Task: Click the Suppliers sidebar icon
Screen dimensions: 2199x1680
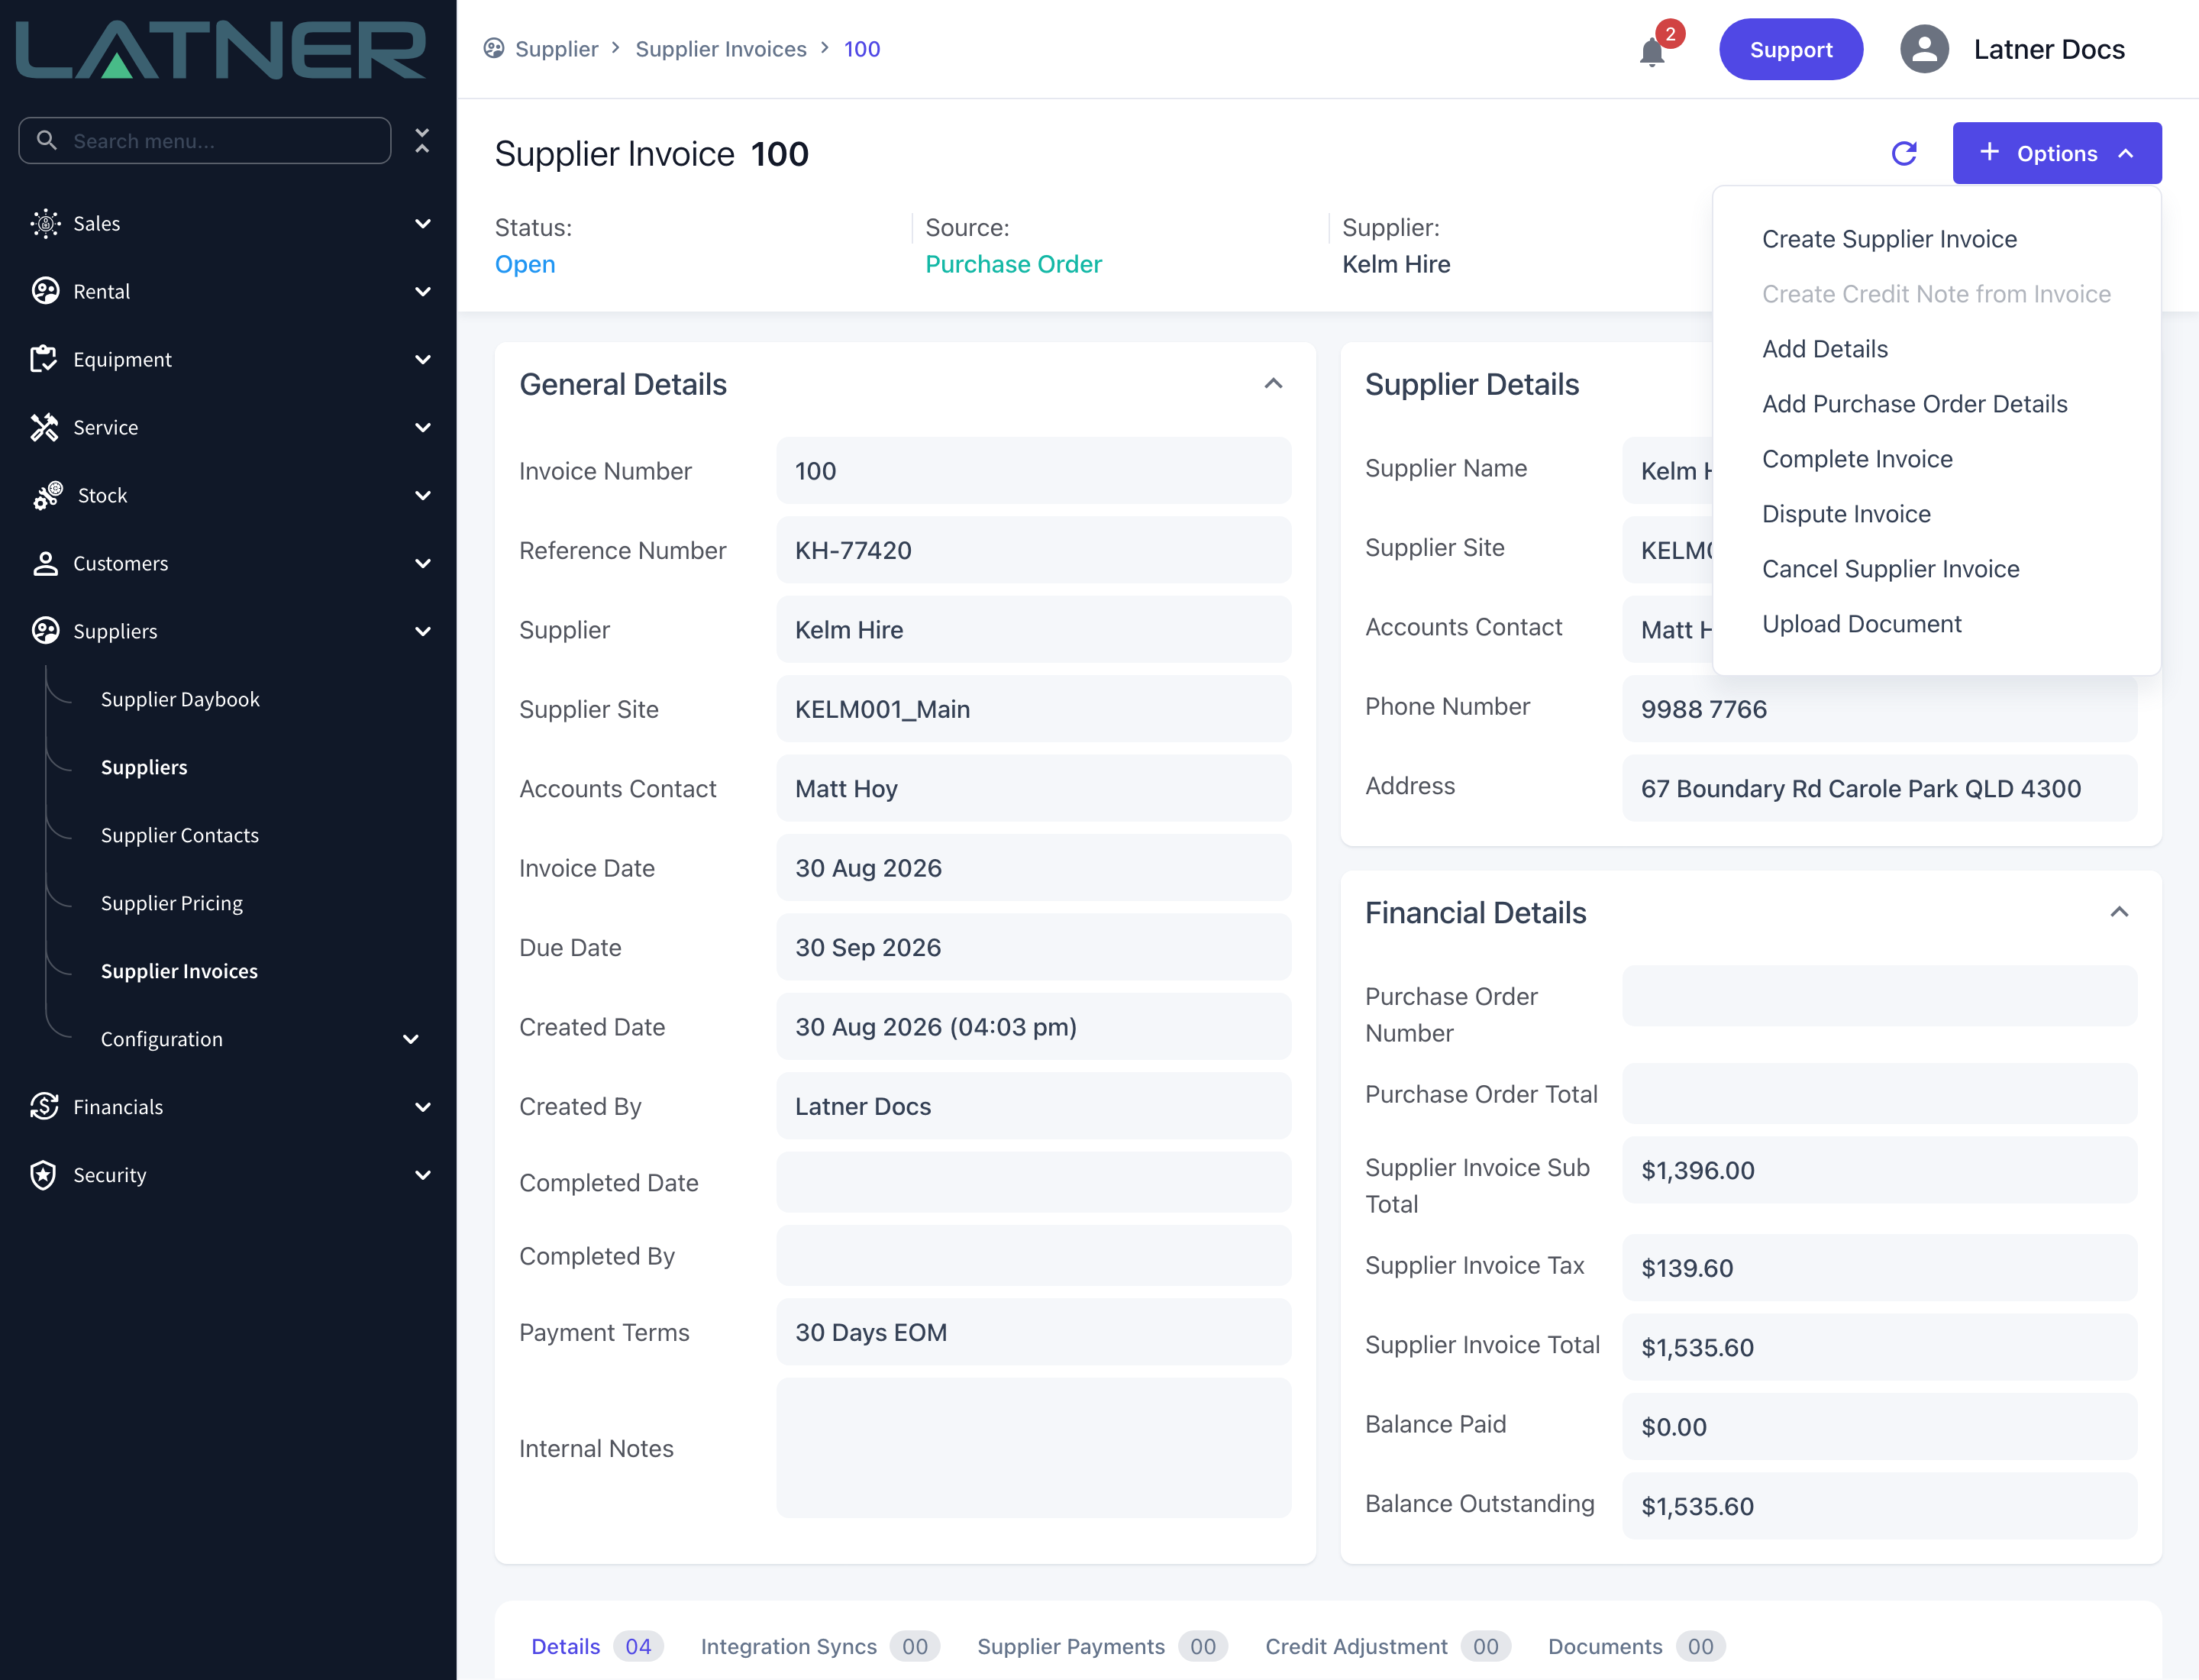Action: (x=45, y=631)
